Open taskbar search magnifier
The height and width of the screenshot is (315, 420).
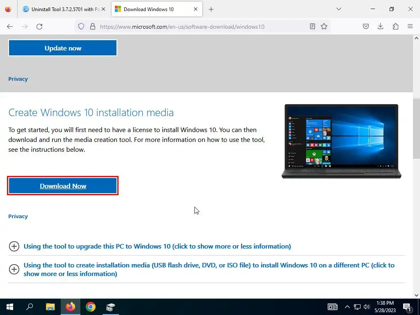coord(30,307)
